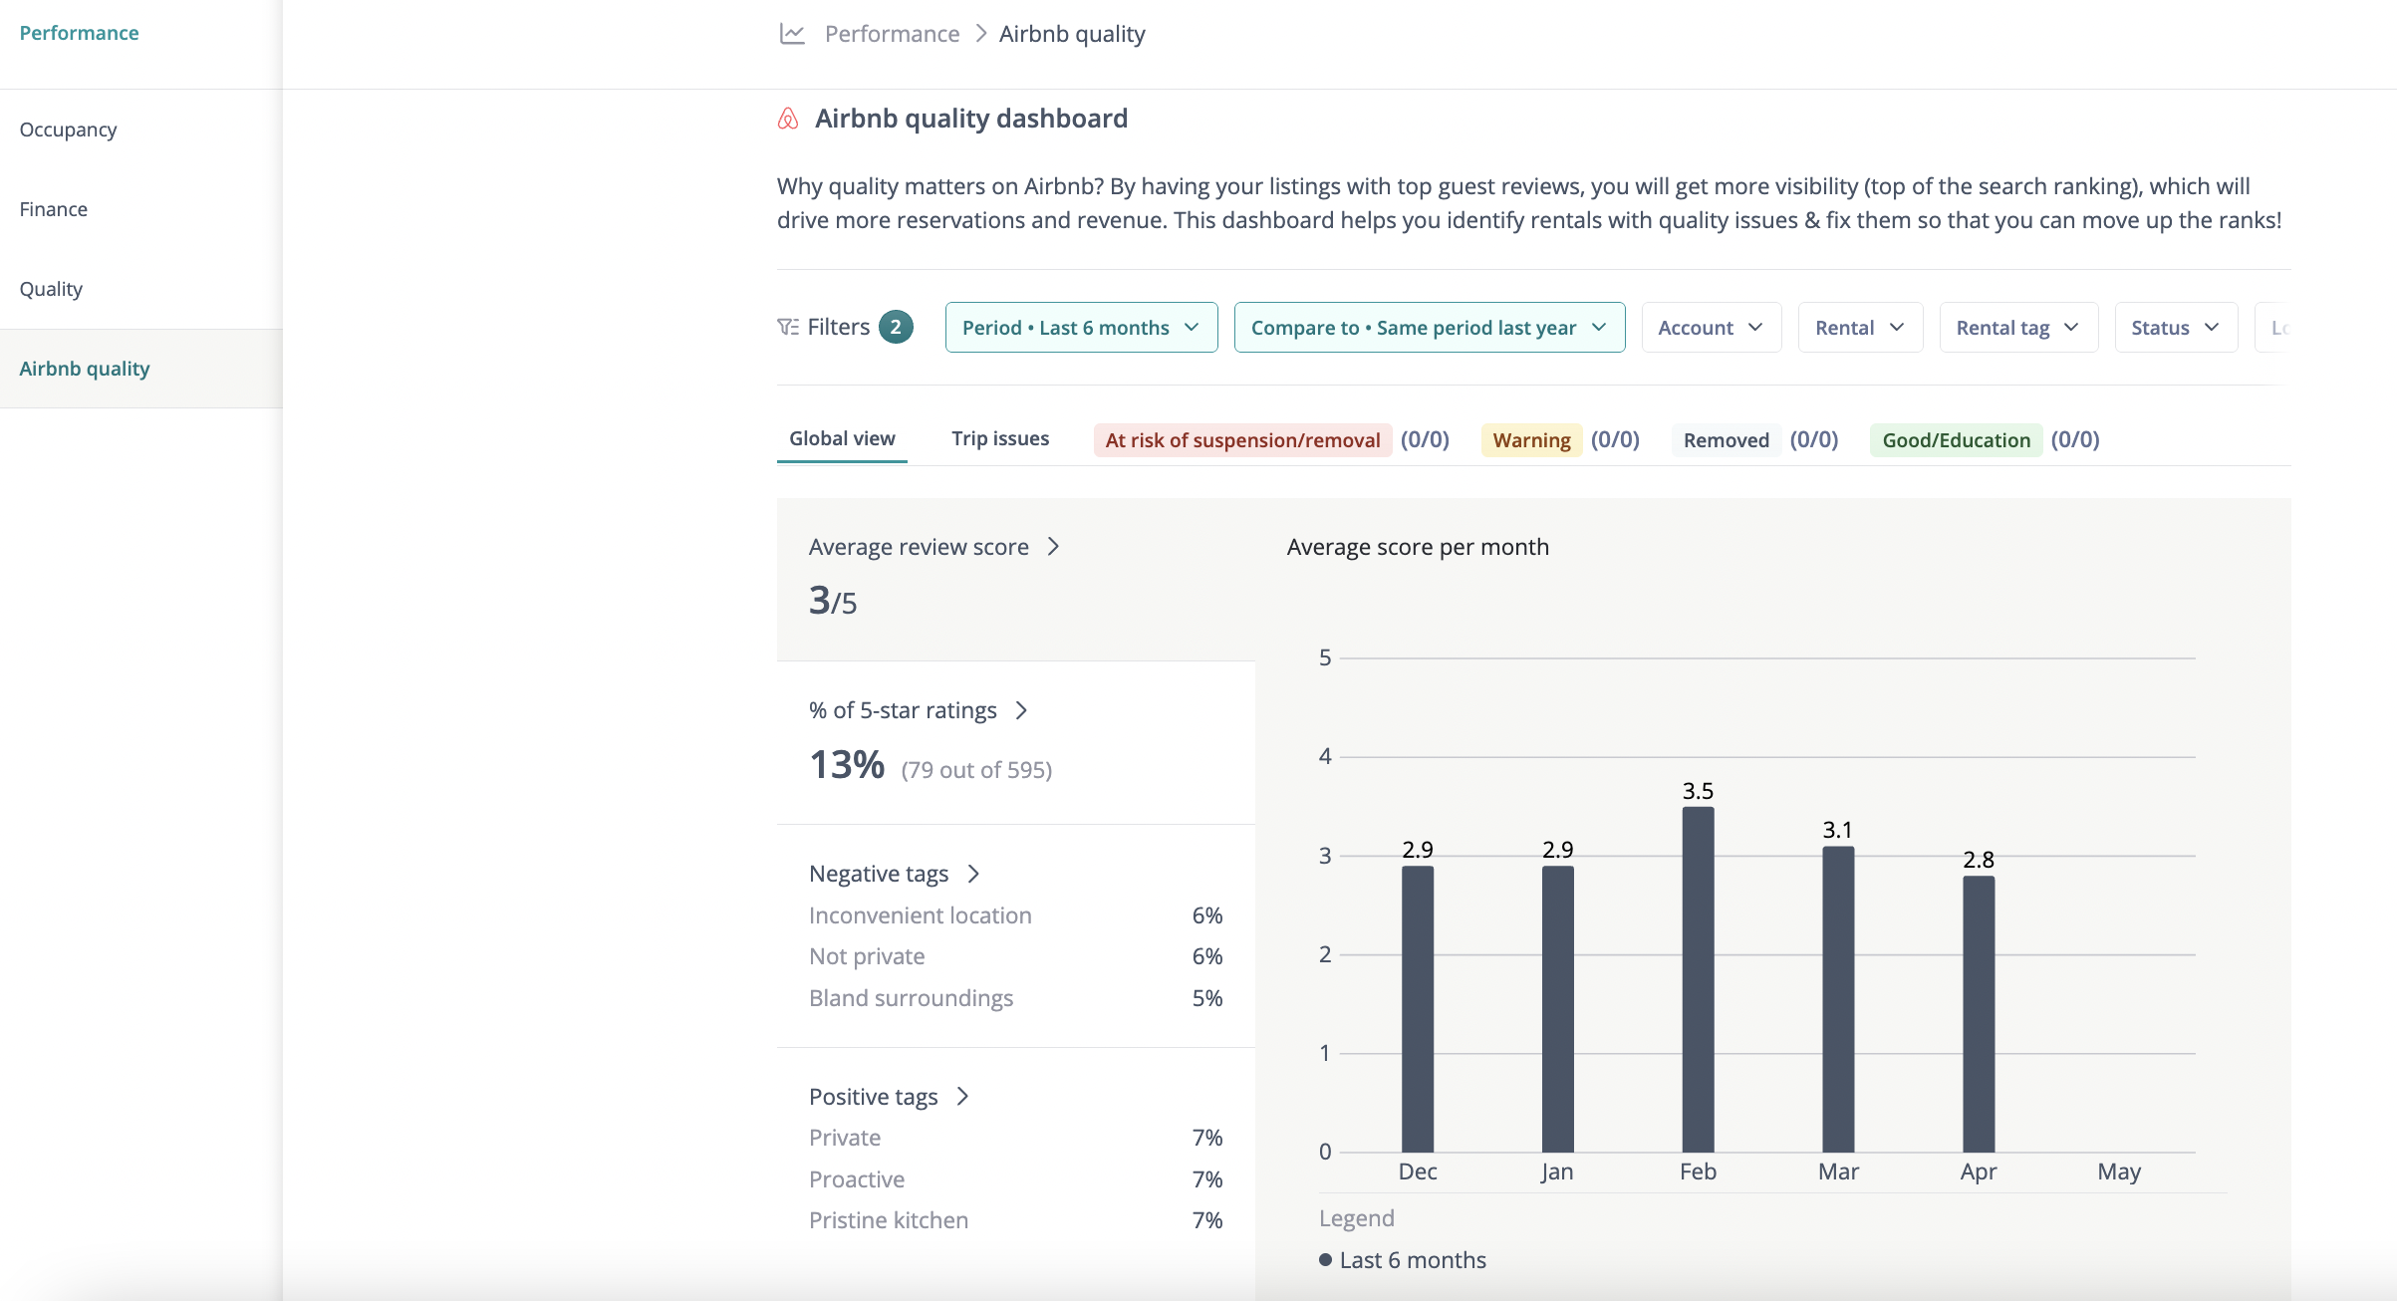2397x1301 pixels.
Task: Expand the Rental tag filter dropdown
Action: pos(2018,327)
